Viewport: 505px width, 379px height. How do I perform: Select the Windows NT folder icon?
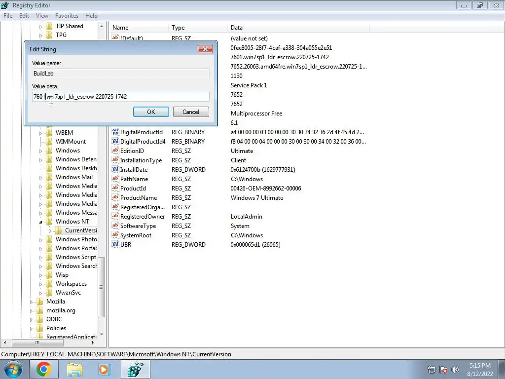(49, 222)
